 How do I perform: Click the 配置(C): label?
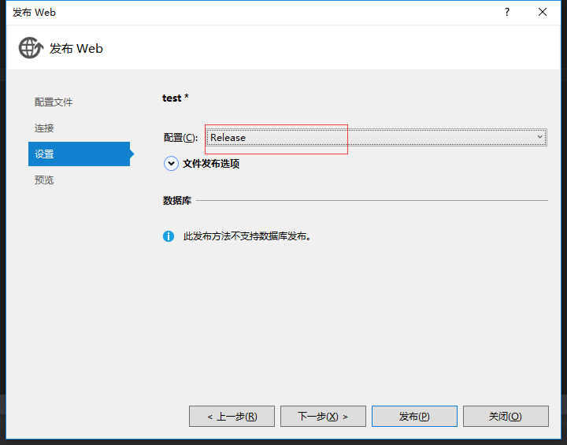pos(180,138)
